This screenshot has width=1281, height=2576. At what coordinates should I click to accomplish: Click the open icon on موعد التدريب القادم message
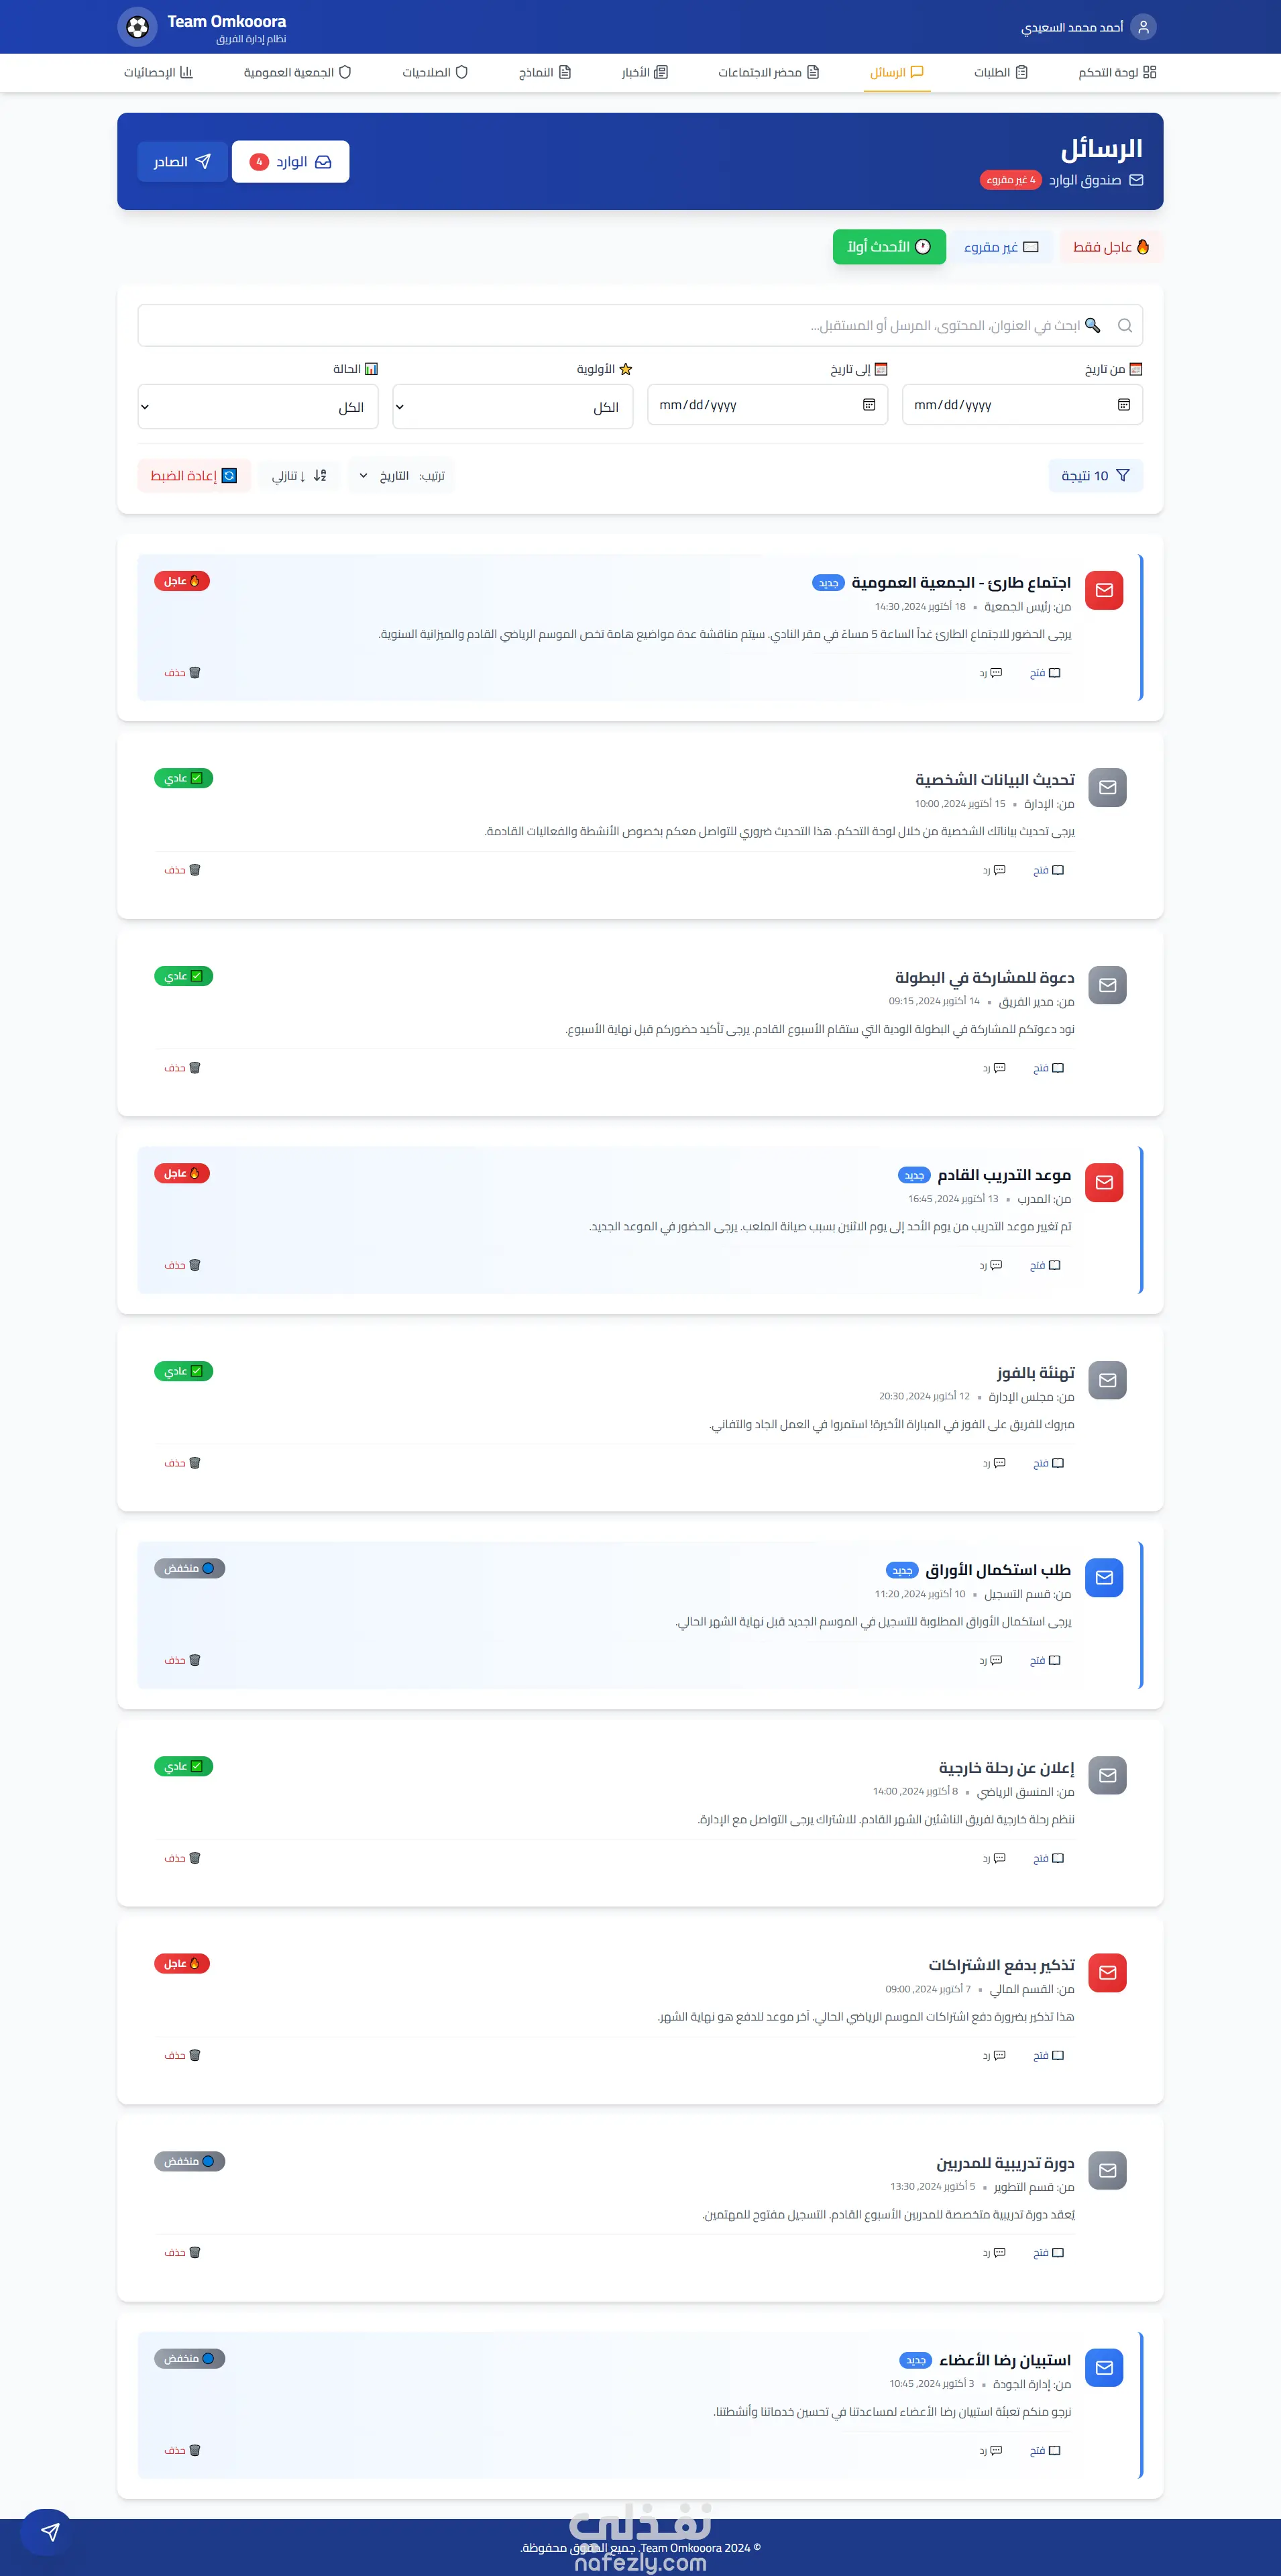click(x=1054, y=1265)
